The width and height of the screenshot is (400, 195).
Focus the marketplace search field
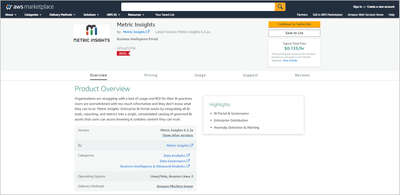pyautogui.click(x=198, y=7)
